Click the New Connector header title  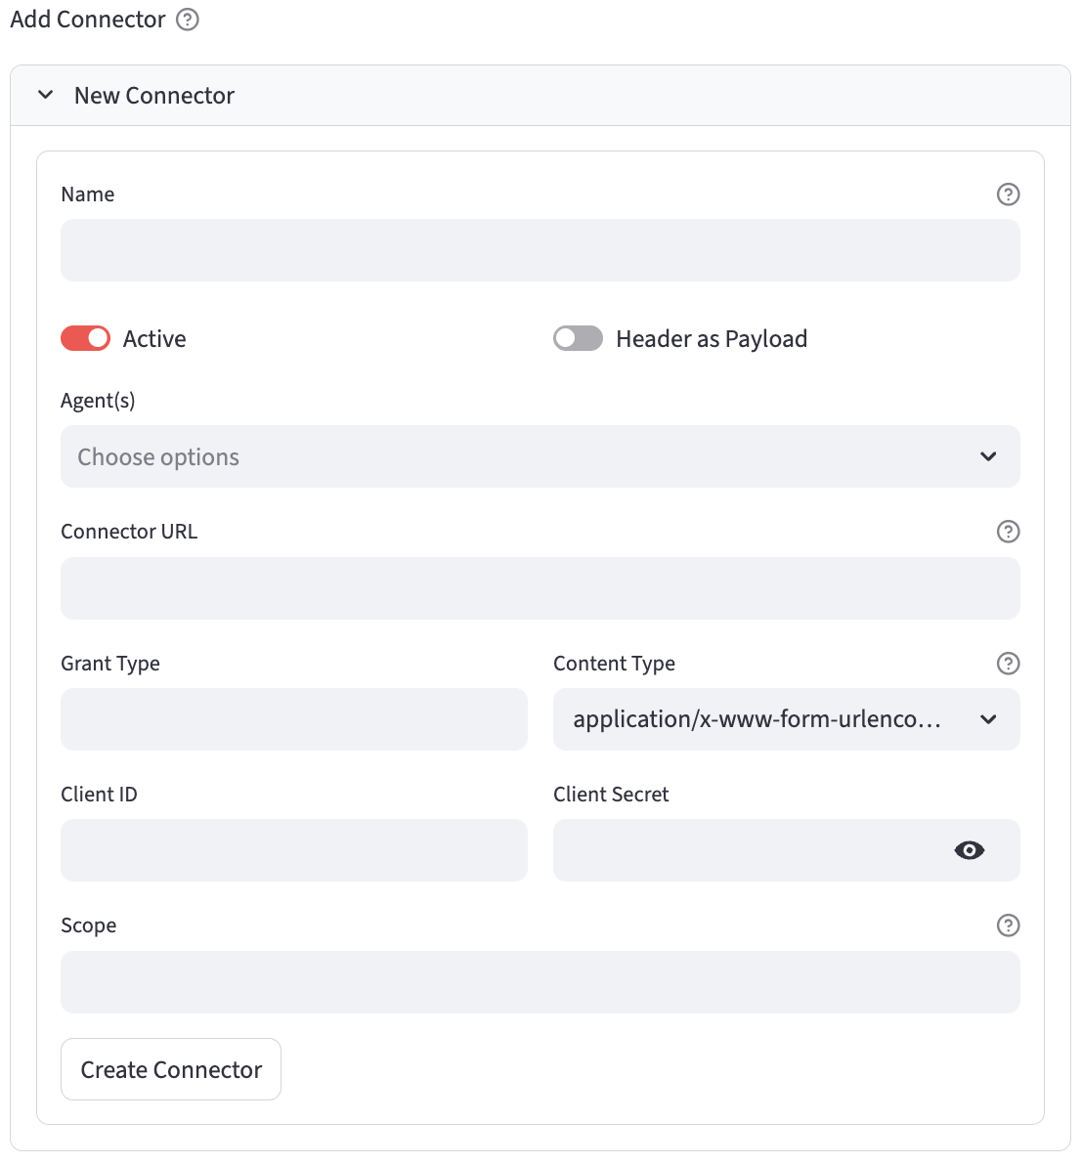pyautogui.click(x=154, y=96)
